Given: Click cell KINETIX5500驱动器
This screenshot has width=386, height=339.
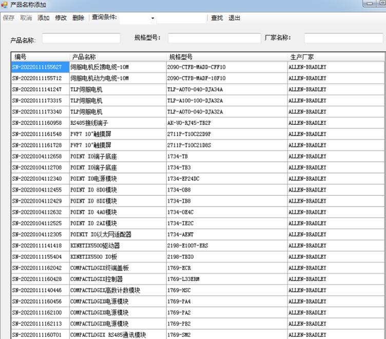Looking at the screenshot, I should pos(118,246).
